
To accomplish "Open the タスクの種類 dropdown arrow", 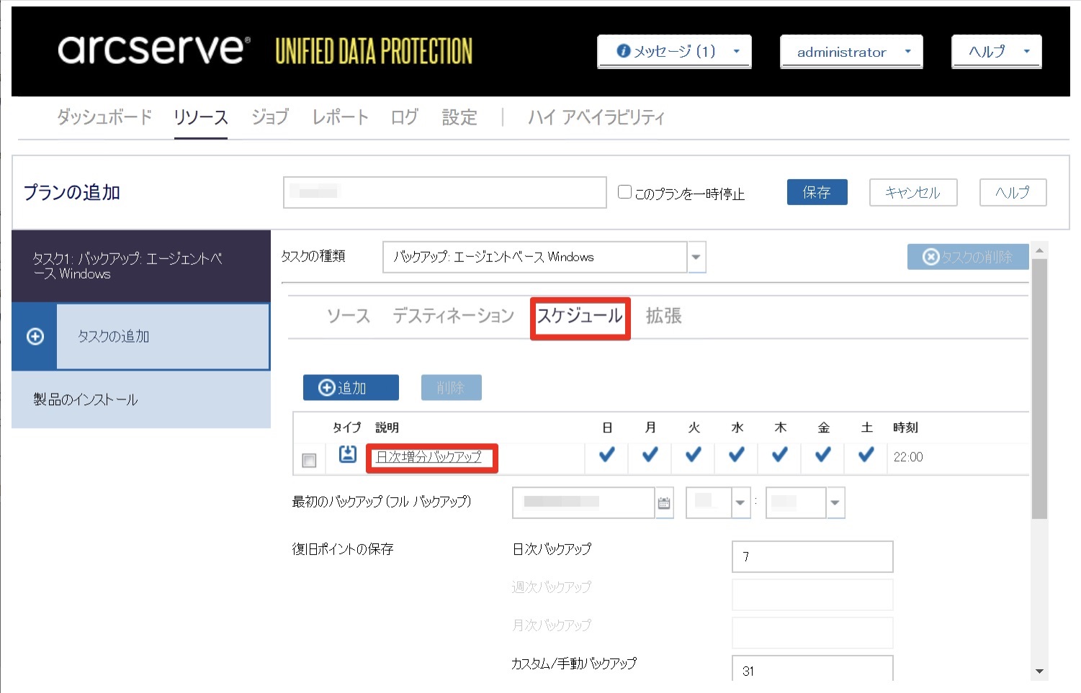I will pos(696,257).
